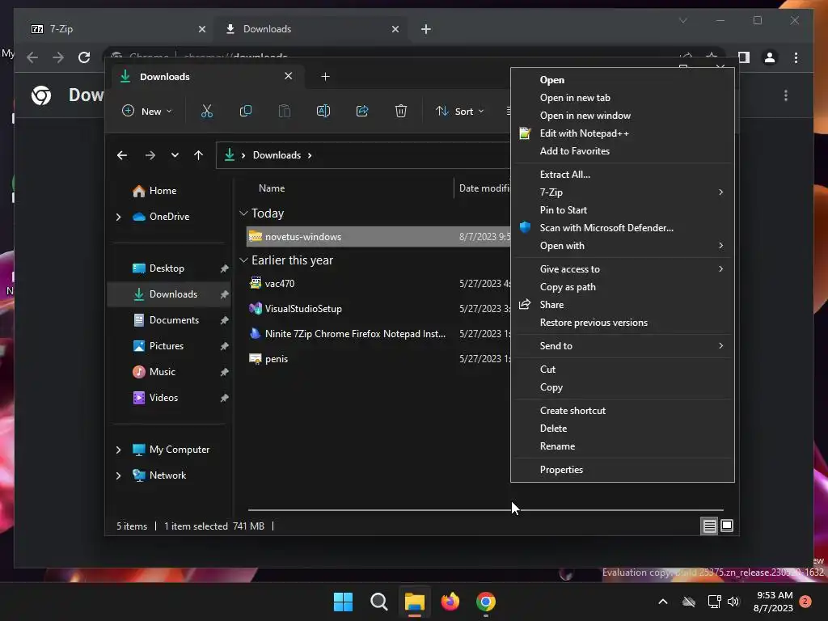Image resolution: width=828 pixels, height=621 pixels.
Task: Choose Edit with Notepad++
Action: [623, 133]
